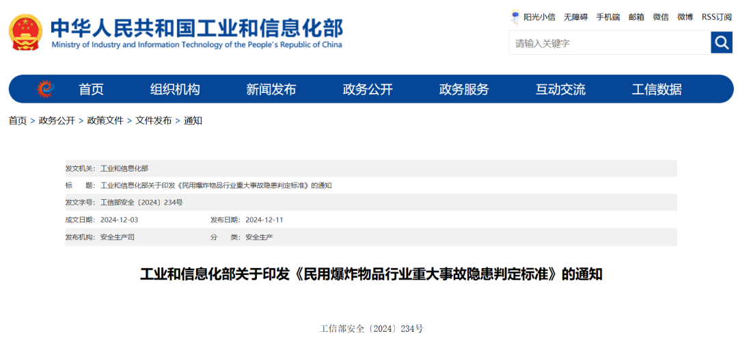Screen dimensions: 738x340
Task: Open the 首页 navigation menu item
Action: 91,89
